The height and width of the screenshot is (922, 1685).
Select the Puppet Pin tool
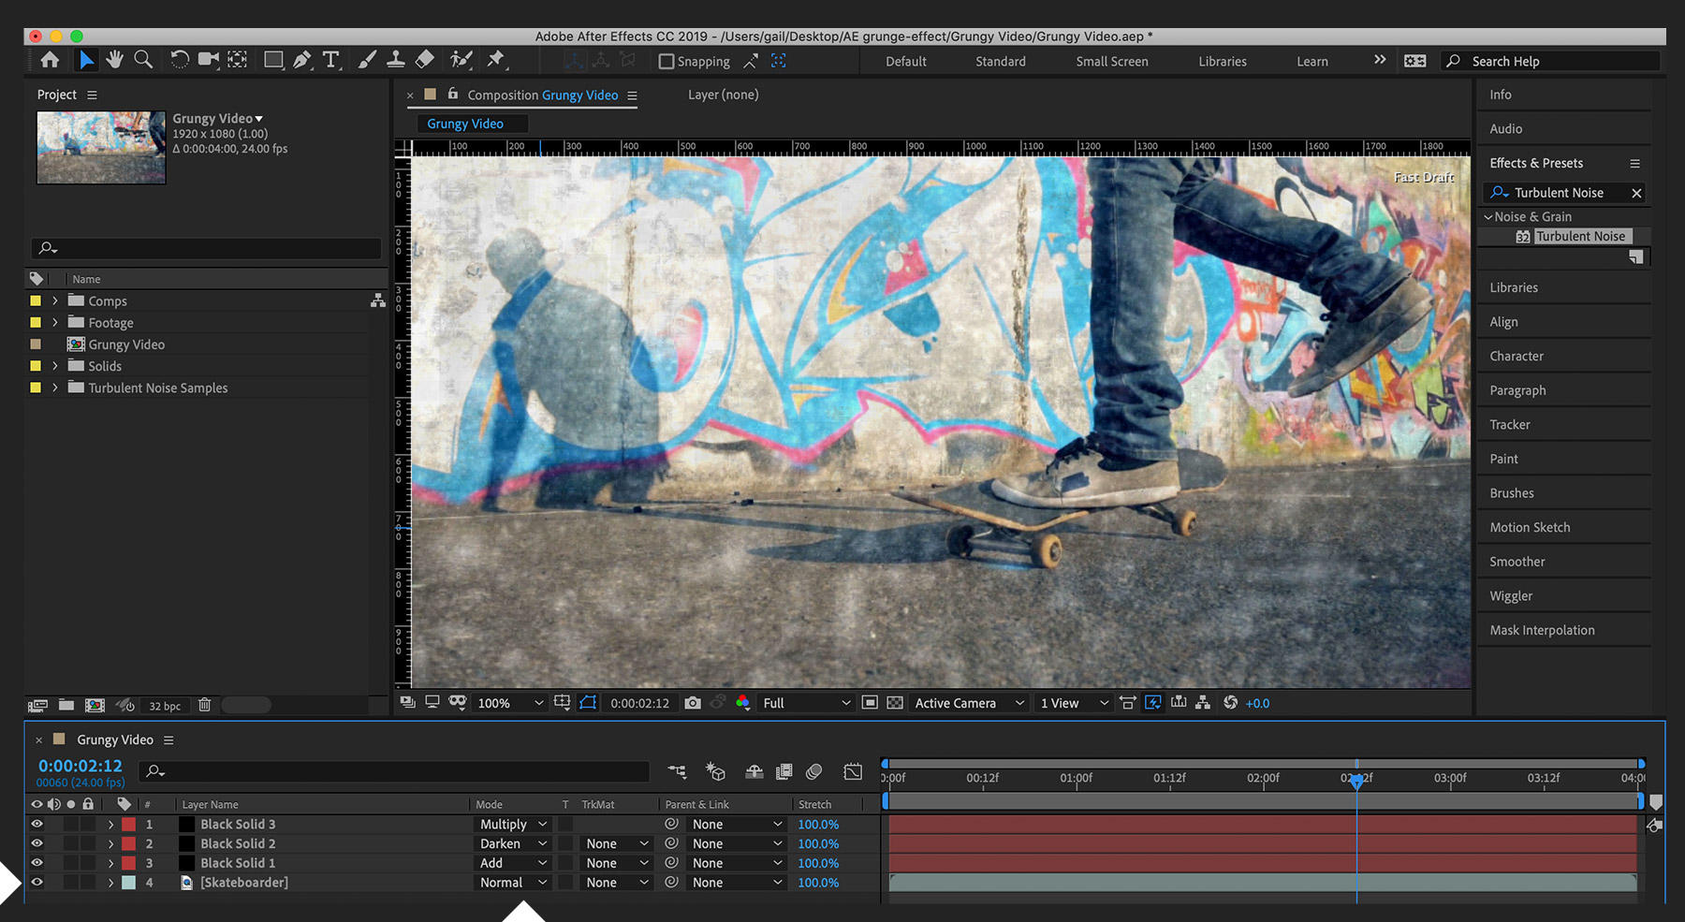click(494, 59)
